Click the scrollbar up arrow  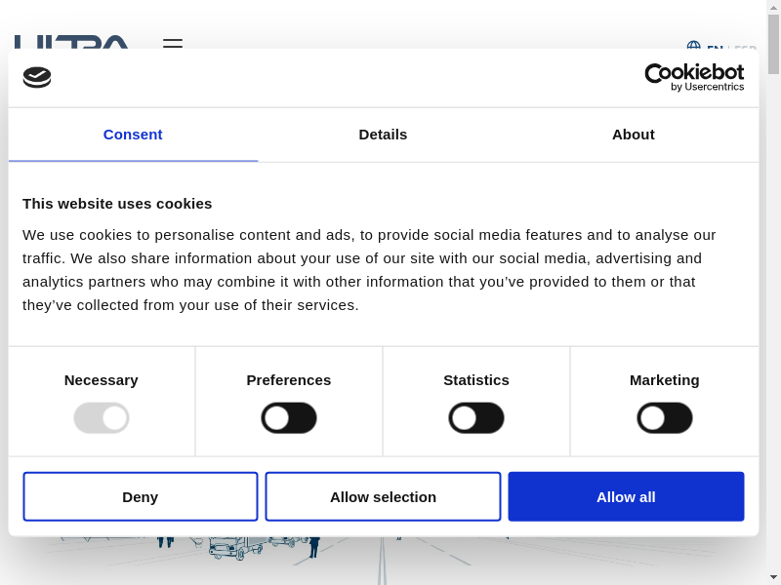point(773,8)
